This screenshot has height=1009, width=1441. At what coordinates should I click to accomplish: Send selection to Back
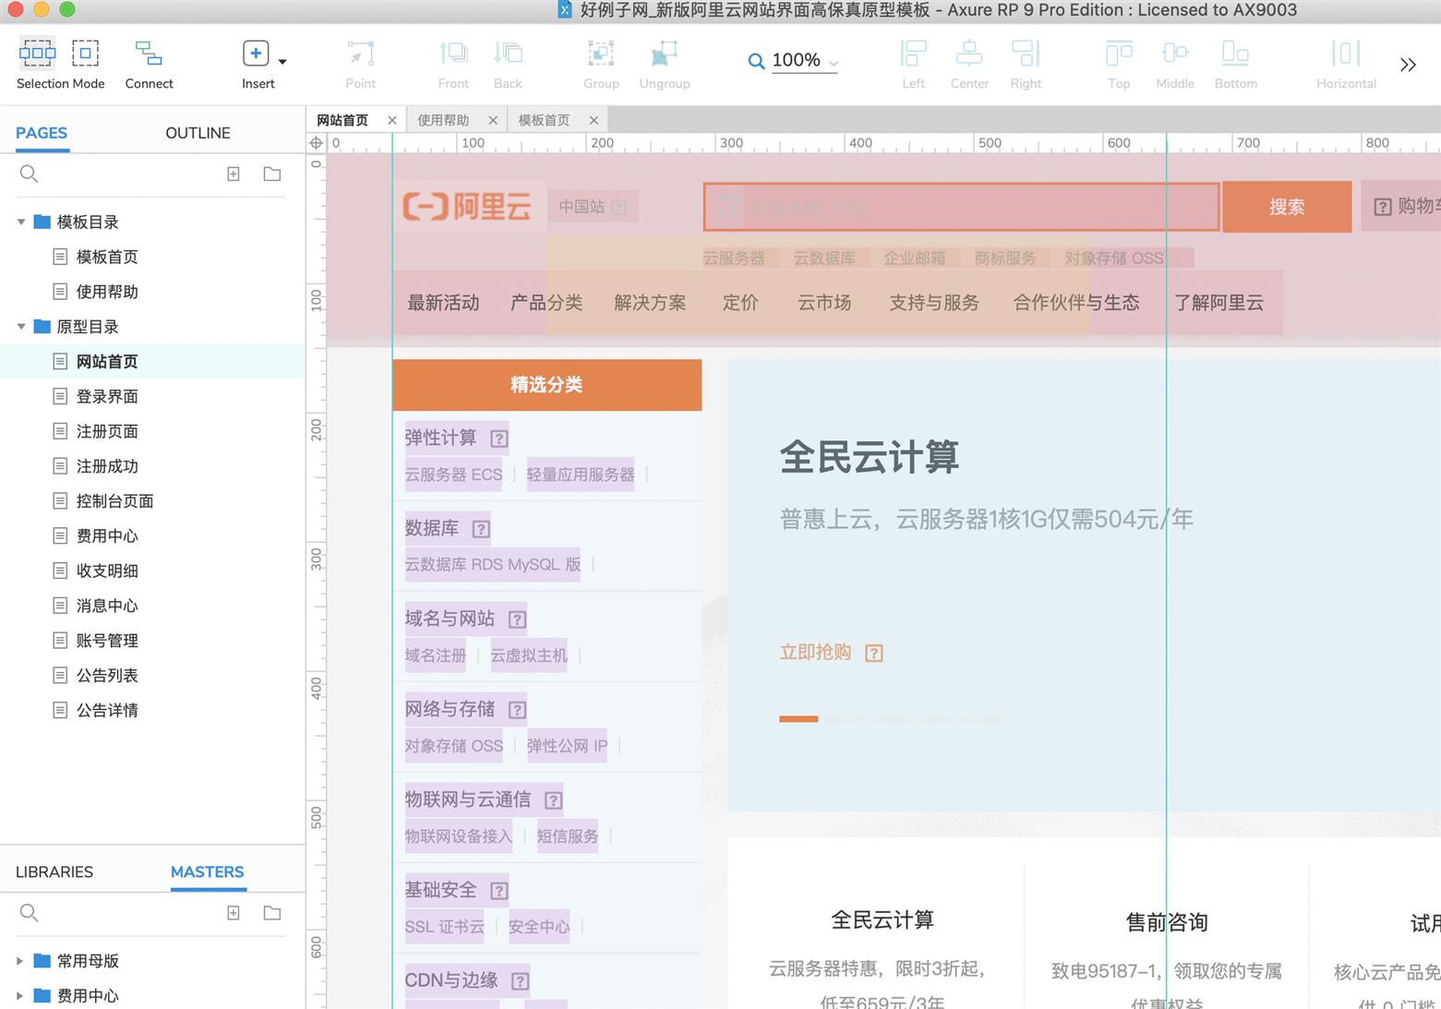pos(508,64)
